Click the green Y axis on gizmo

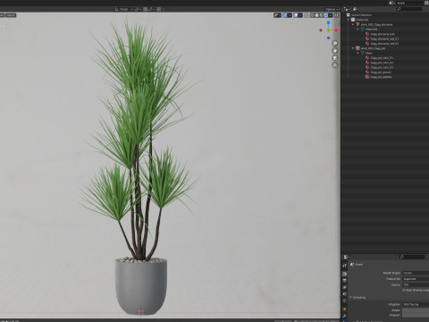328,30
